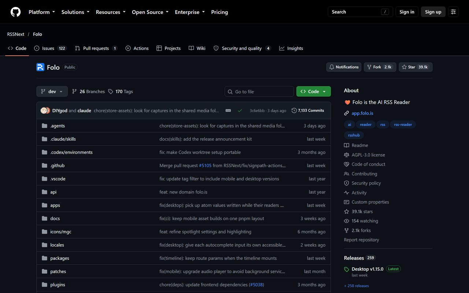Open the Insights tab

pyautogui.click(x=291, y=48)
